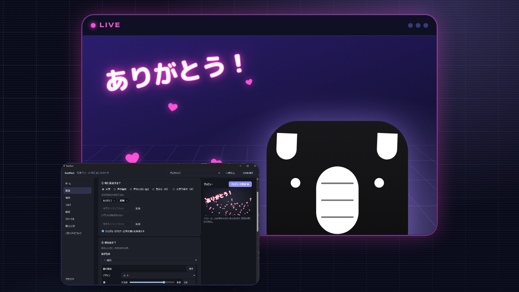Expand the ＋追加 dropdown under 出すもの
Viewport: 519px width, 292px height.
[x=149, y=260]
